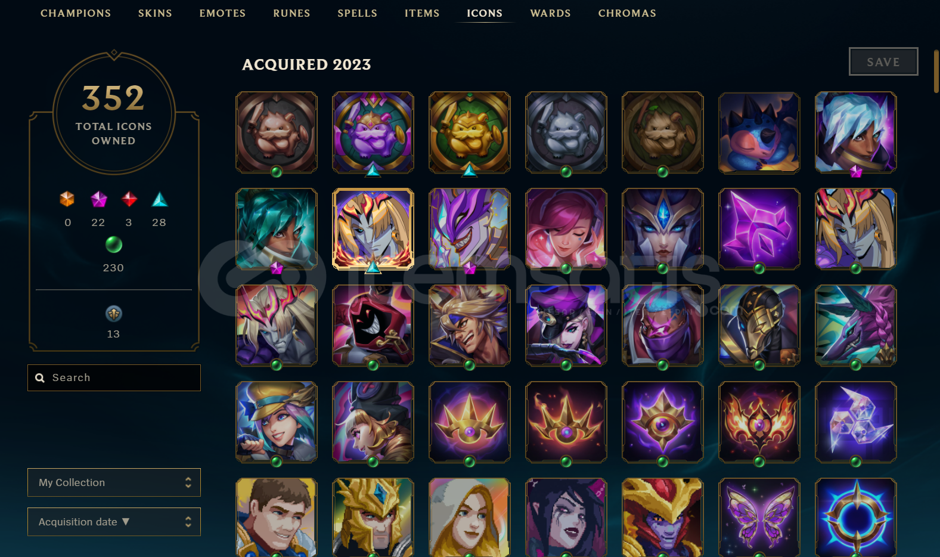The height and width of the screenshot is (557, 940).
Task: Open the Acquisition date sort dropdown
Action: point(114,522)
